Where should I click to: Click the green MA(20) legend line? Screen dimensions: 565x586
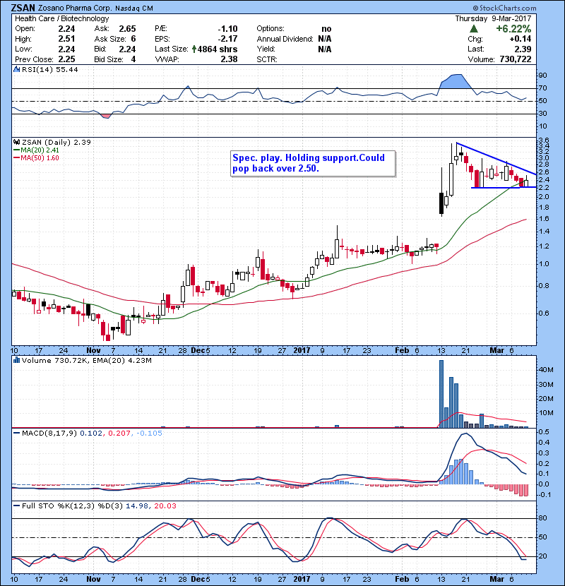click(x=16, y=150)
